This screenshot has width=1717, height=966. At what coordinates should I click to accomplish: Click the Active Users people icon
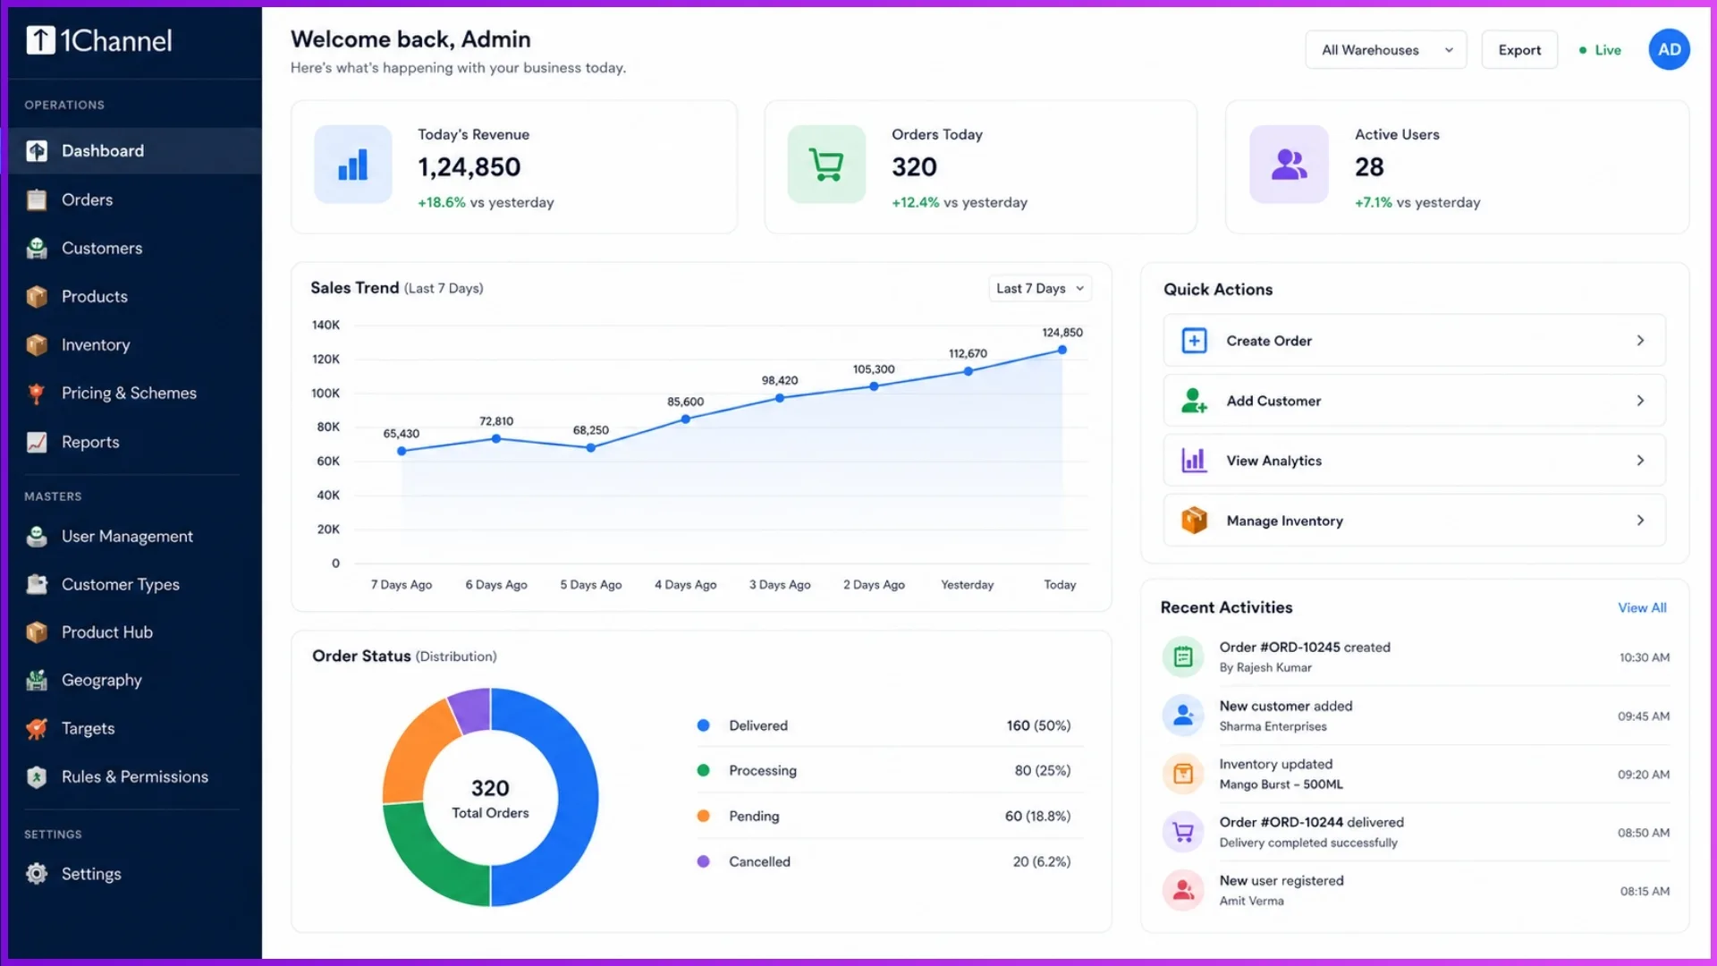coord(1289,165)
